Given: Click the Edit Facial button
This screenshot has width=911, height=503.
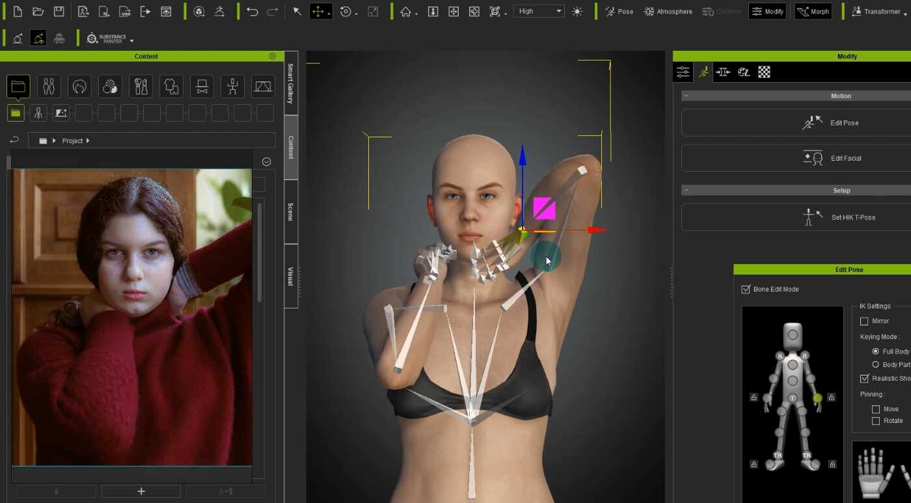Looking at the screenshot, I should (796, 158).
